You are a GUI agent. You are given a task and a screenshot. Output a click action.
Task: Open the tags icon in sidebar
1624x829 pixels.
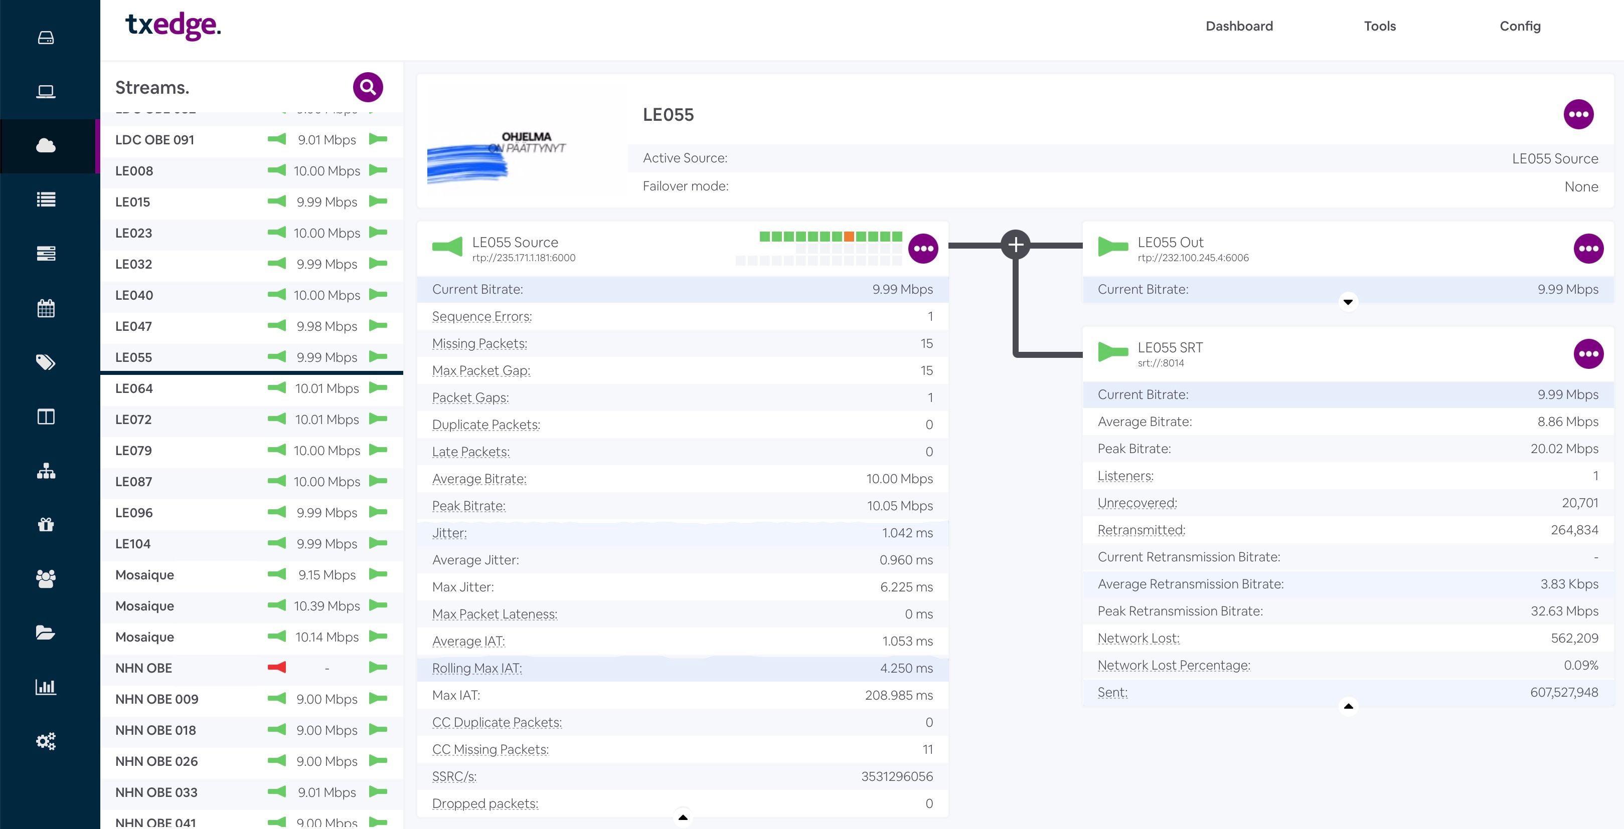pos(46,362)
